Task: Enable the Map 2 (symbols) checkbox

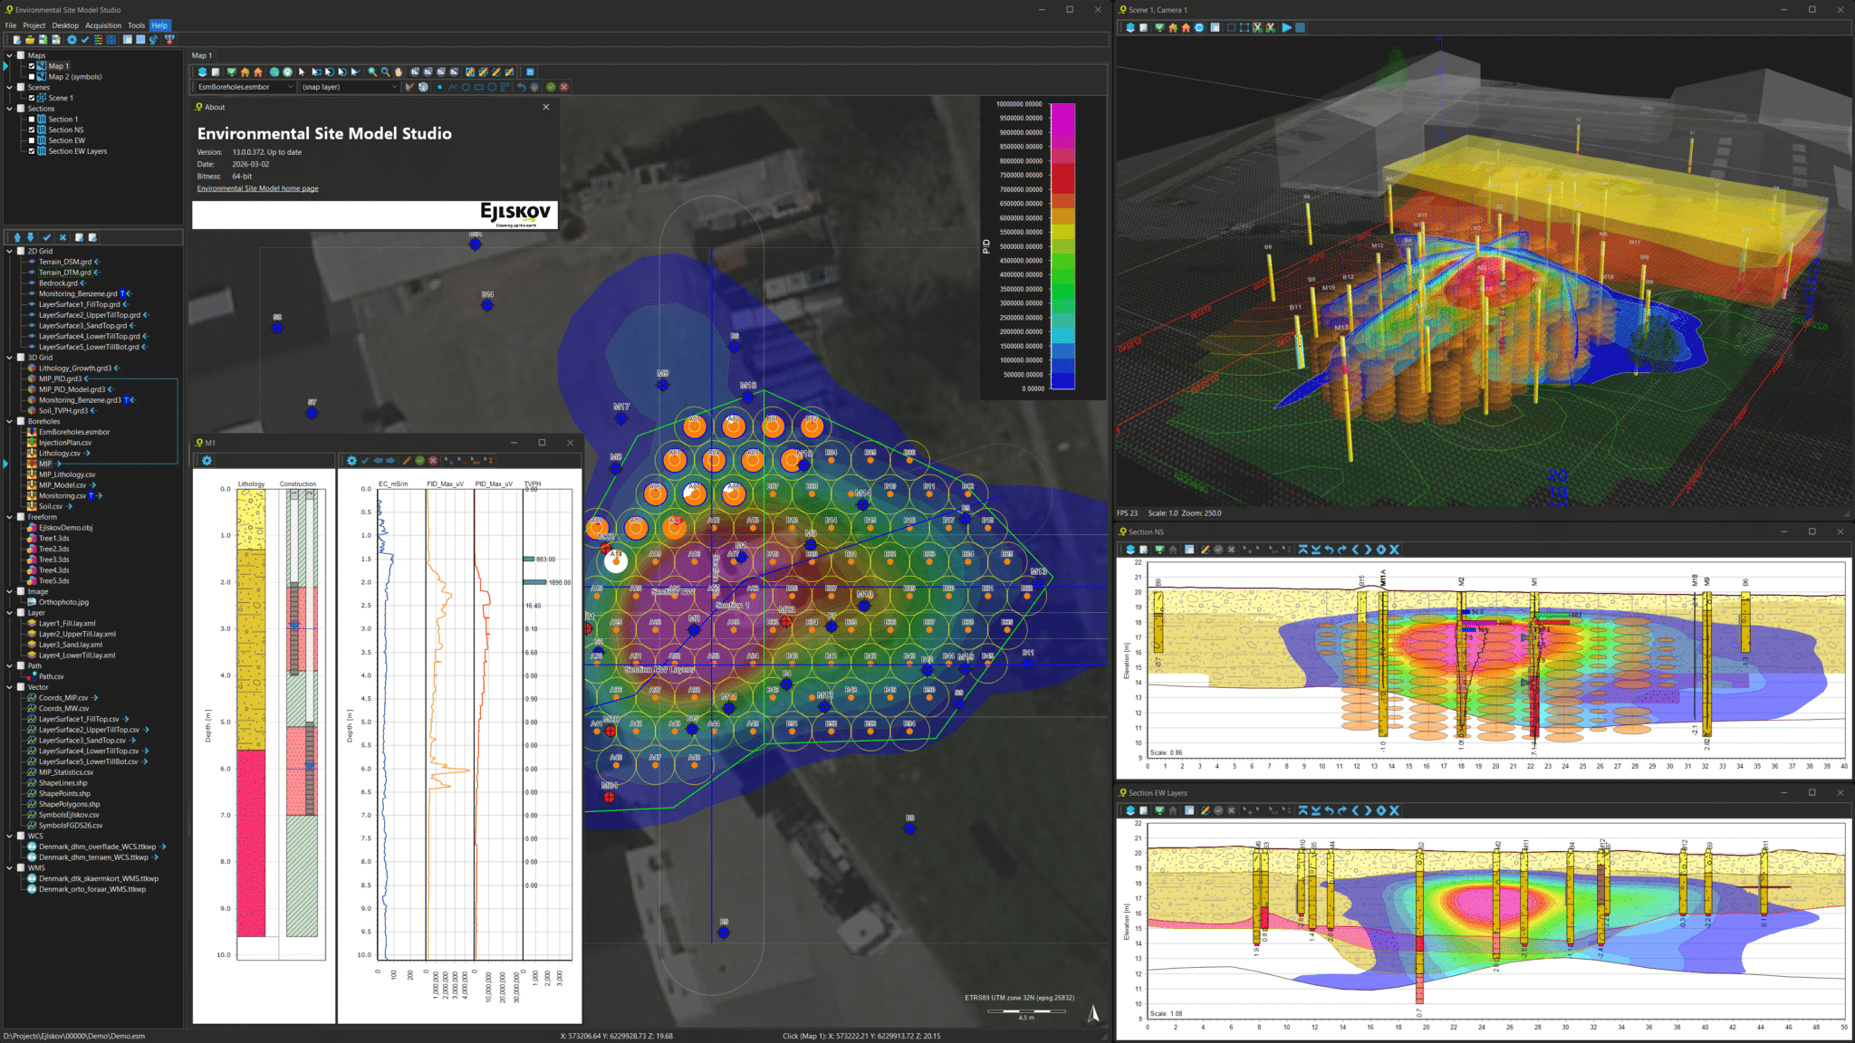Action: click(x=32, y=77)
